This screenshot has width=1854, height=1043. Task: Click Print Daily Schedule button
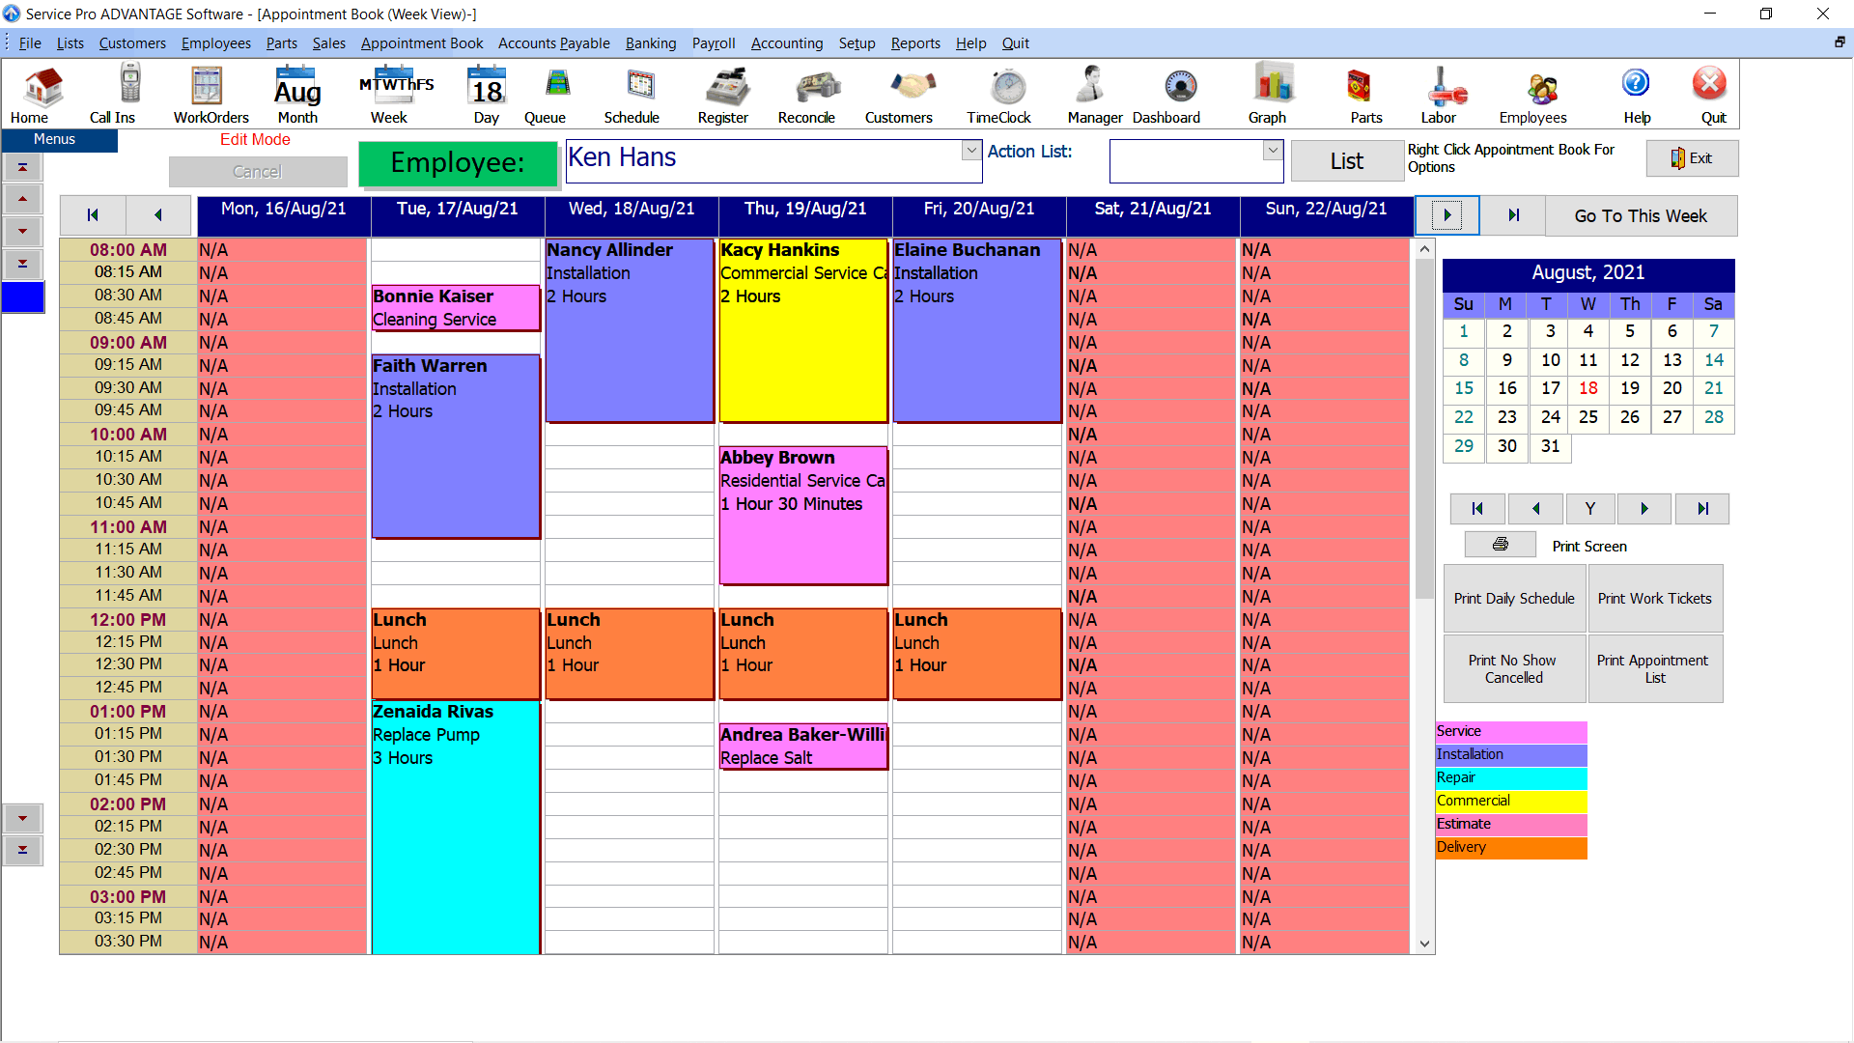tap(1514, 599)
